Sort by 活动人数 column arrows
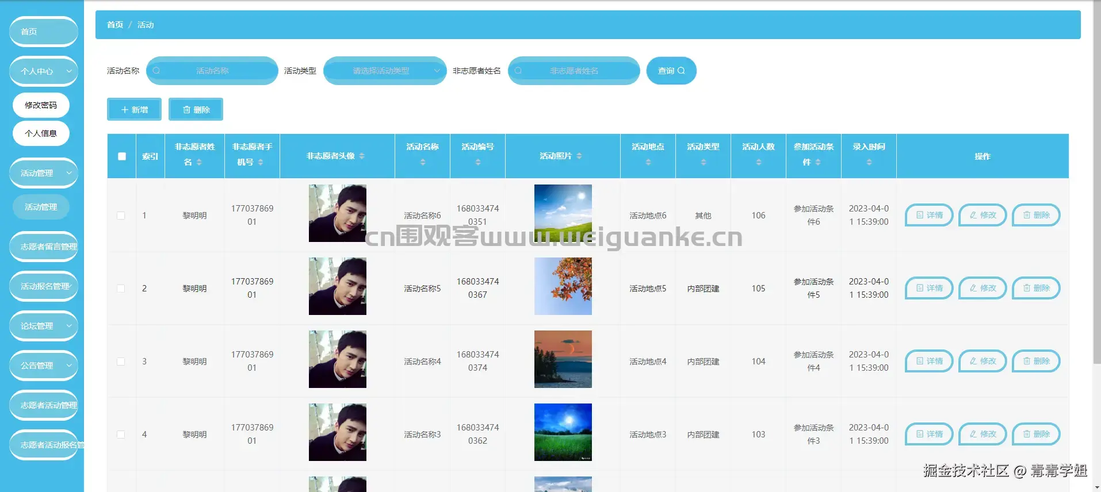This screenshot has width=1101, height=492. 759,163
